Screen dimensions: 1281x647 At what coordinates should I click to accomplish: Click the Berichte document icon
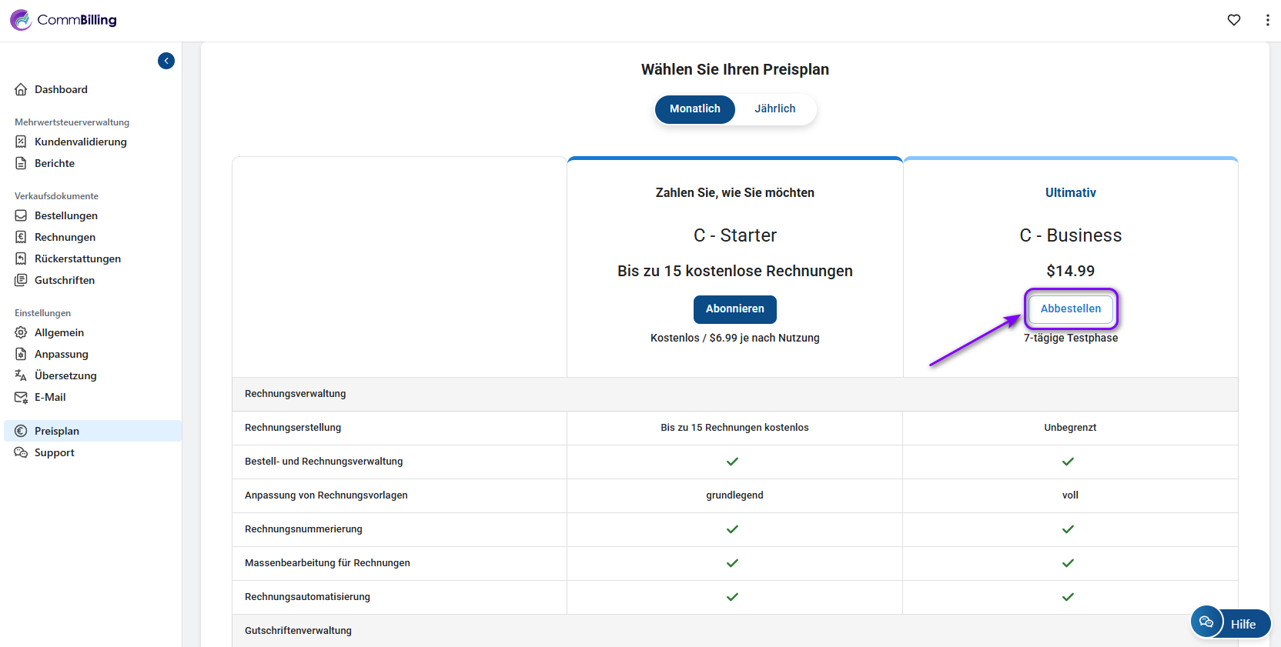pyautogui.click(x=21, y=163)
